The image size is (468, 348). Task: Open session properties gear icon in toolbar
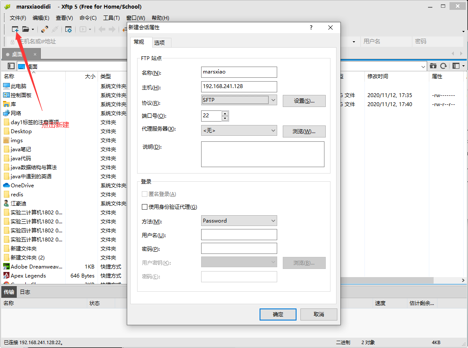(68, 29)
